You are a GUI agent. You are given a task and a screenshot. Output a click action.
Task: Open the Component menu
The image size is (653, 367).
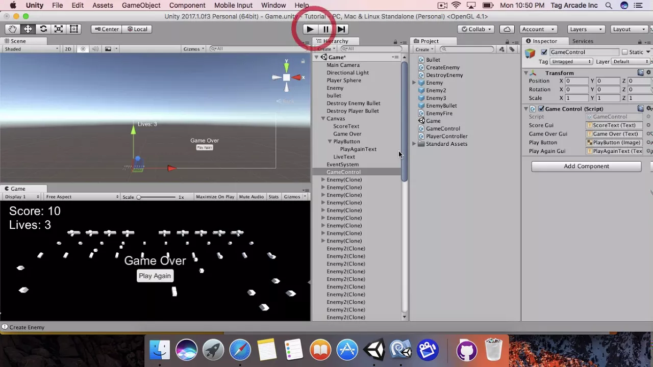187,6
